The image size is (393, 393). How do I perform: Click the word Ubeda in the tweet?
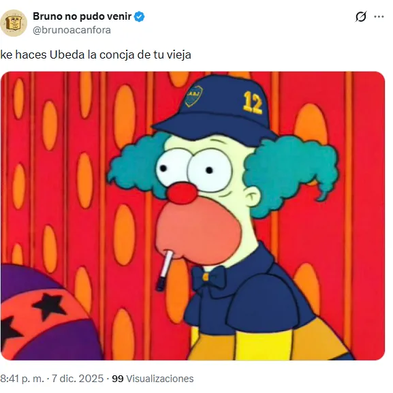(67, 54)
